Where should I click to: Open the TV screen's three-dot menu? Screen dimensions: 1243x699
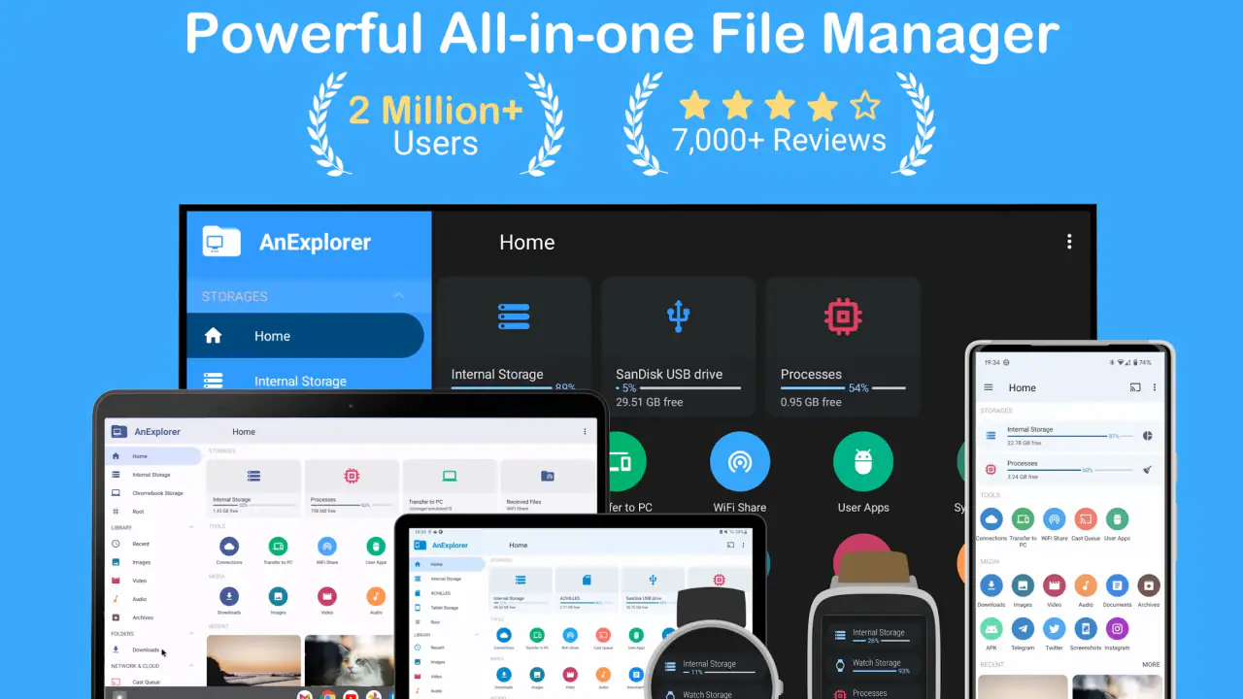coord(1069,242)
